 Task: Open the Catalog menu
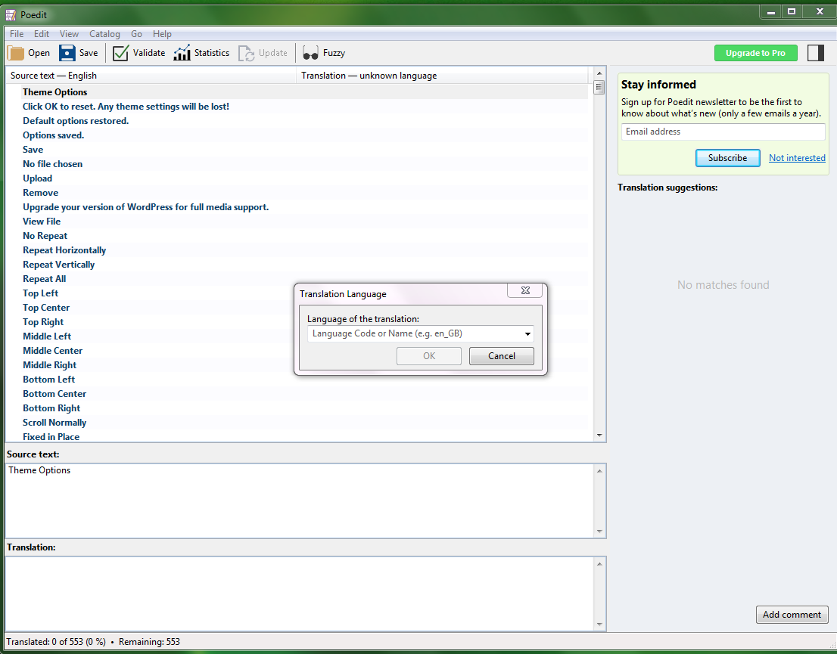point(104,33)
